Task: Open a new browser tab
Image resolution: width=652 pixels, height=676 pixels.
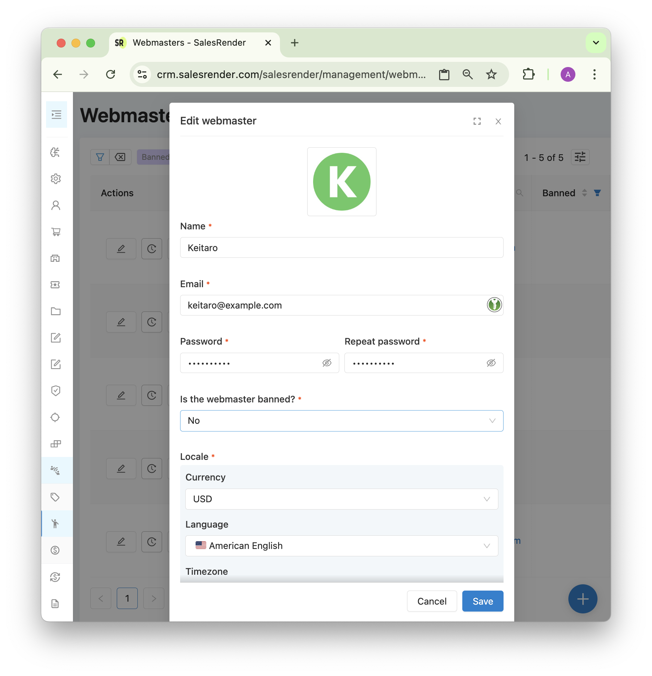Action: pos(294,43)
